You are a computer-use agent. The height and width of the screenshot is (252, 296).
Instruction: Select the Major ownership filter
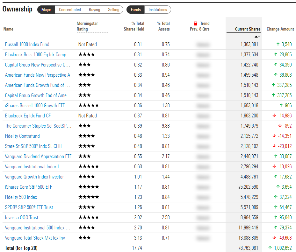point(46,10)
